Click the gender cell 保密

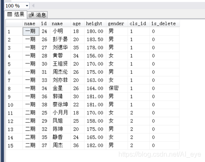(117, 89)
